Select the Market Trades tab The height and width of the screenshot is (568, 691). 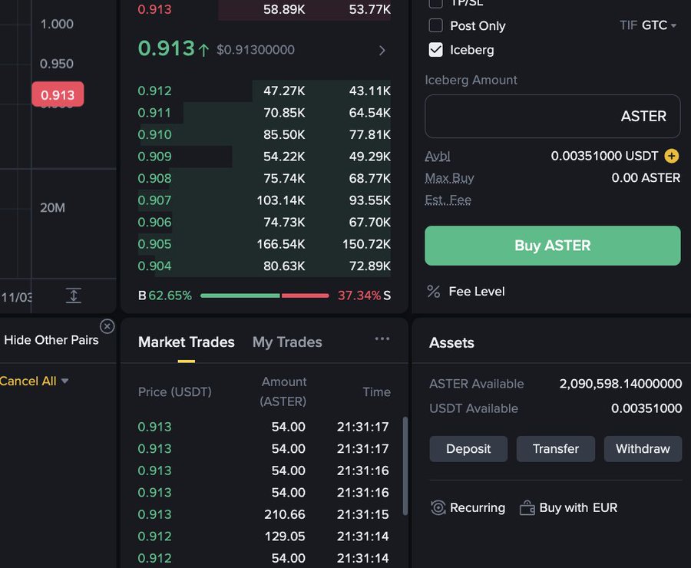(186, 342)
